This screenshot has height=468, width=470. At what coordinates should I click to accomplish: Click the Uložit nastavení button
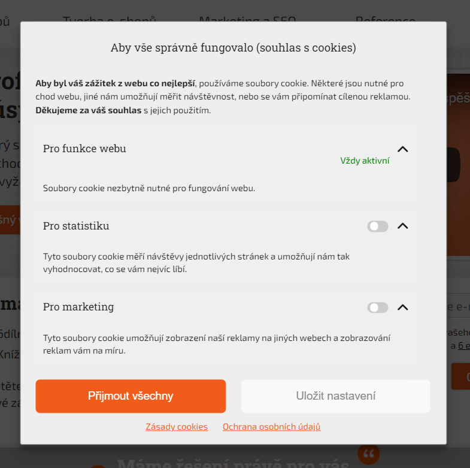click(x=336, y=396)
